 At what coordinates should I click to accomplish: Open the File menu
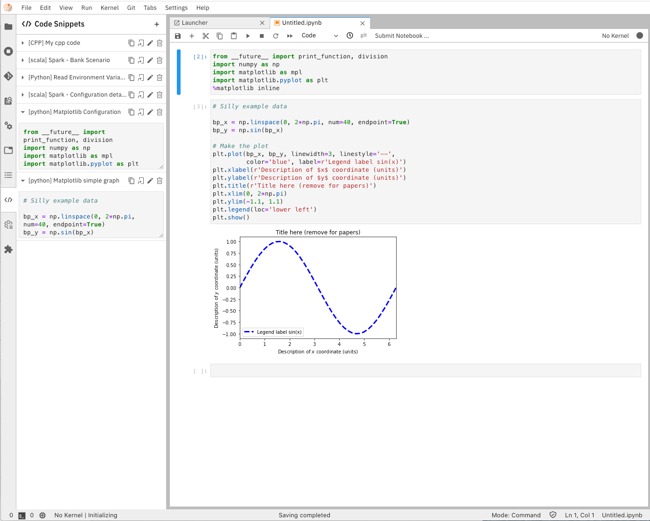pyautogui.click(x=27, y=8)
